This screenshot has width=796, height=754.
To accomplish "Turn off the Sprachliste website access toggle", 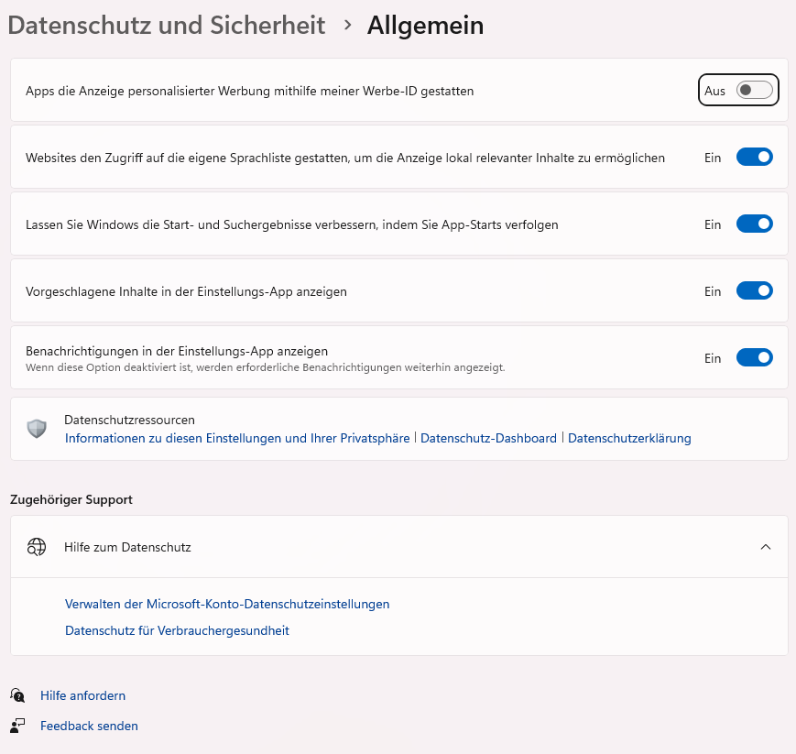I will click(755, 158).
